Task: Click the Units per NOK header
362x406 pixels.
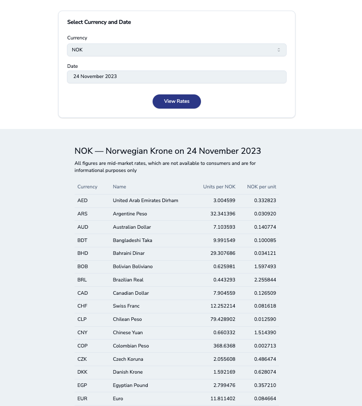Action: (x=219, y=187)
